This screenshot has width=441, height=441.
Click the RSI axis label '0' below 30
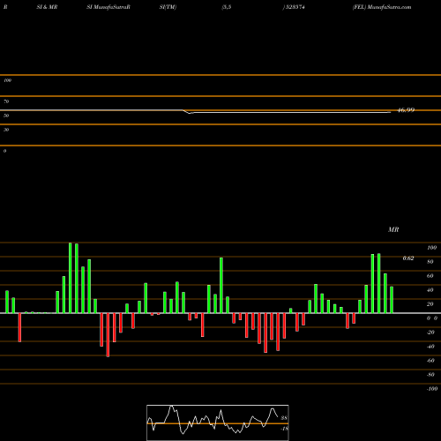pos(4,151)
